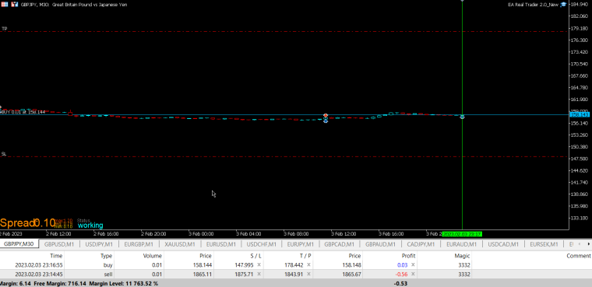
Task: Switch to the USDJPY,M1 chart tab
Action: pyautogui.click(x=99, y=244)
